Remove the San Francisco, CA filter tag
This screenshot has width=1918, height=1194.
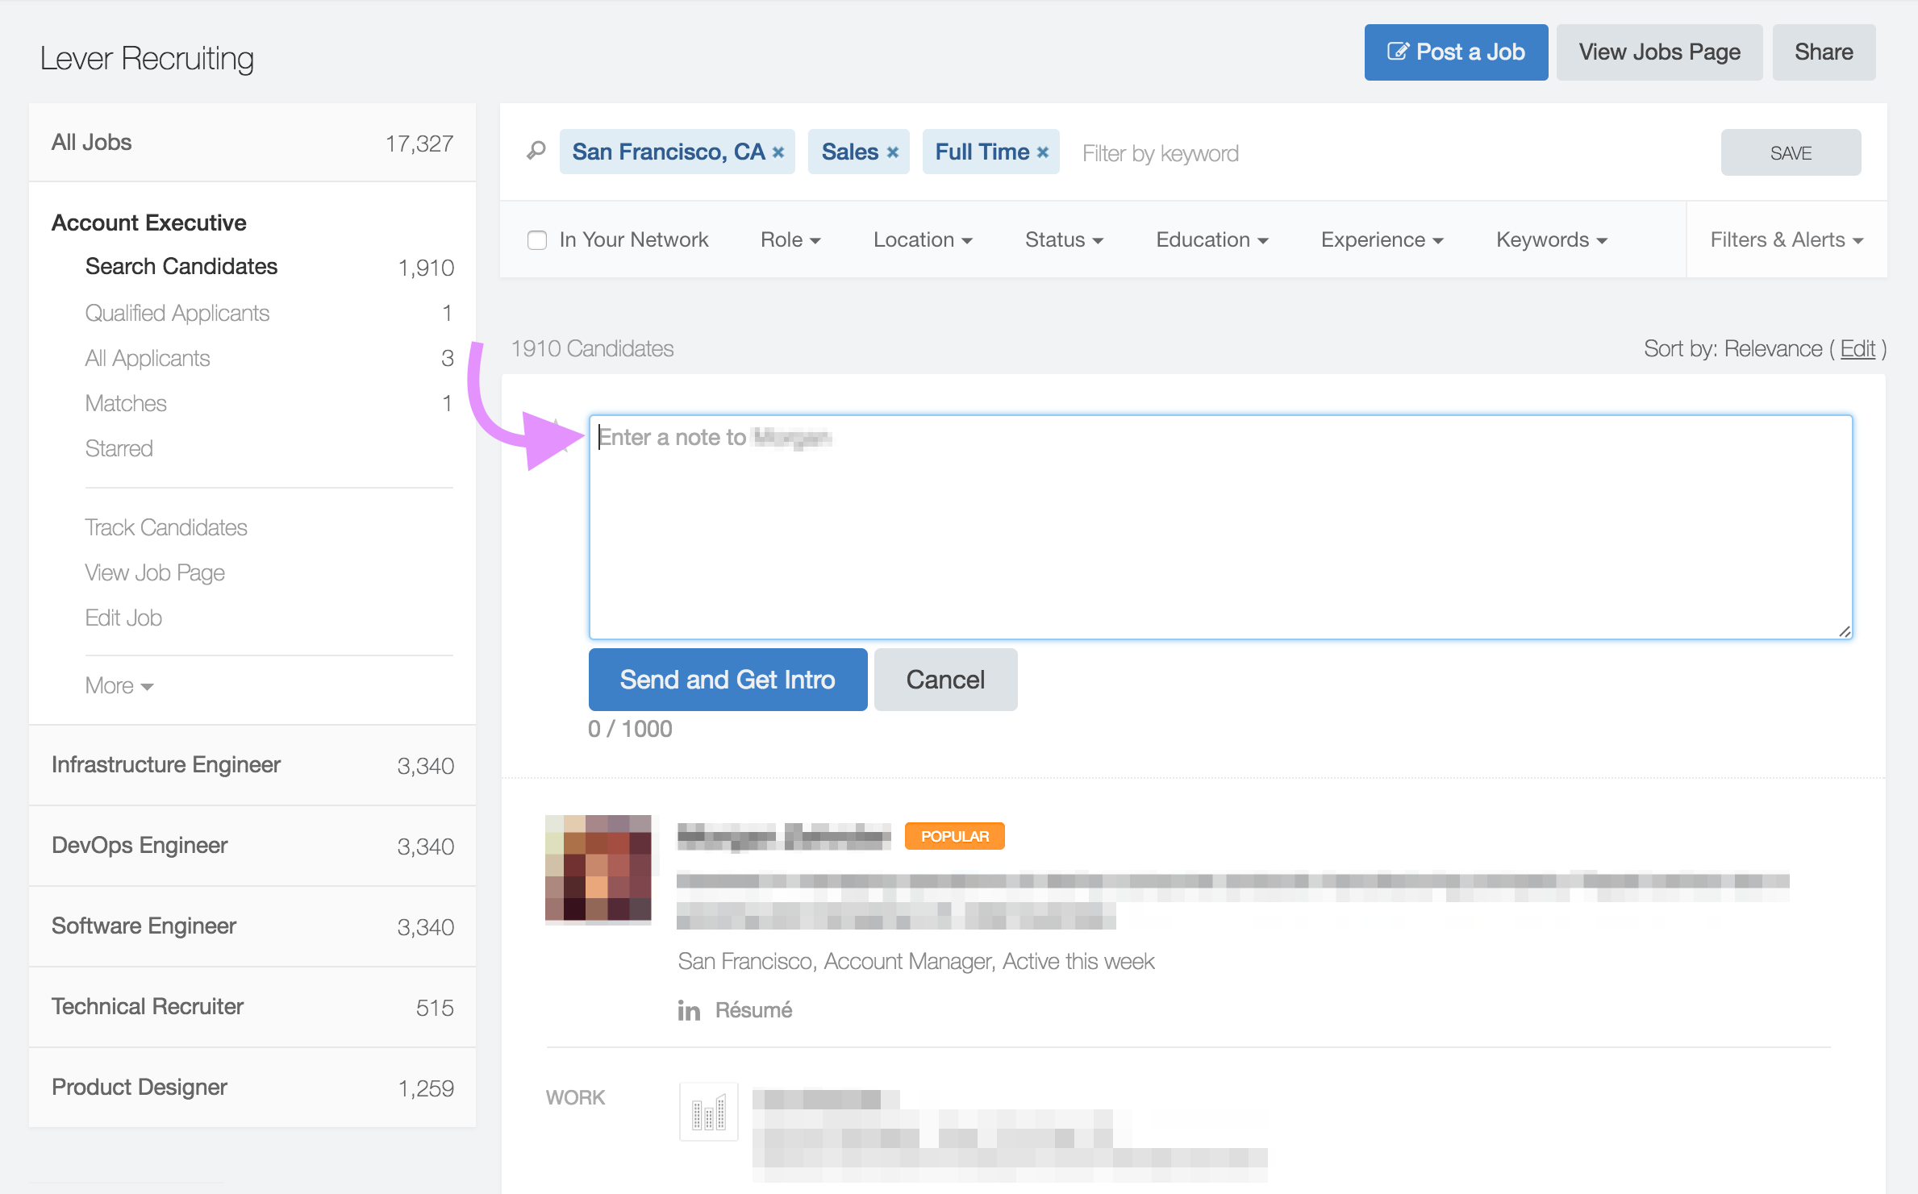[x=778, y=152]
